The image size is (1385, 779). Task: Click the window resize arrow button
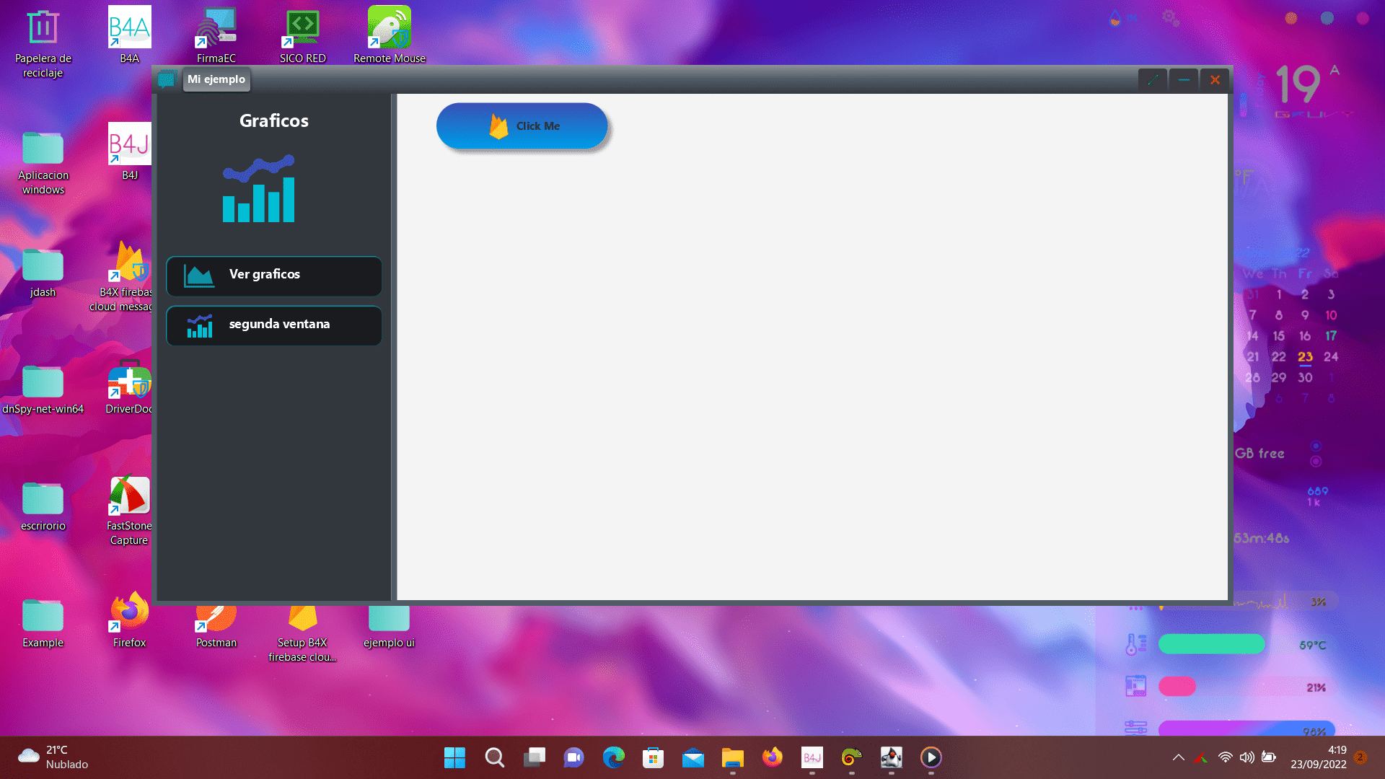pyautogui.click(x=1152, y=80)
